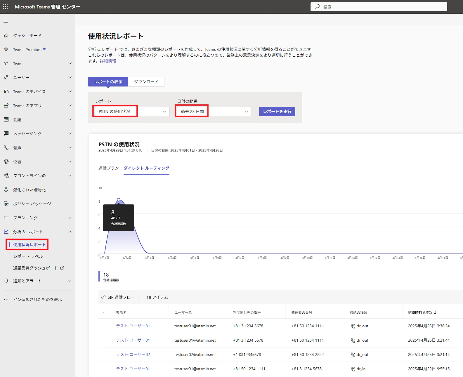Click testuser02@atsmin.net cell
Screen dimensions: 463x377
tap(195, 355)
